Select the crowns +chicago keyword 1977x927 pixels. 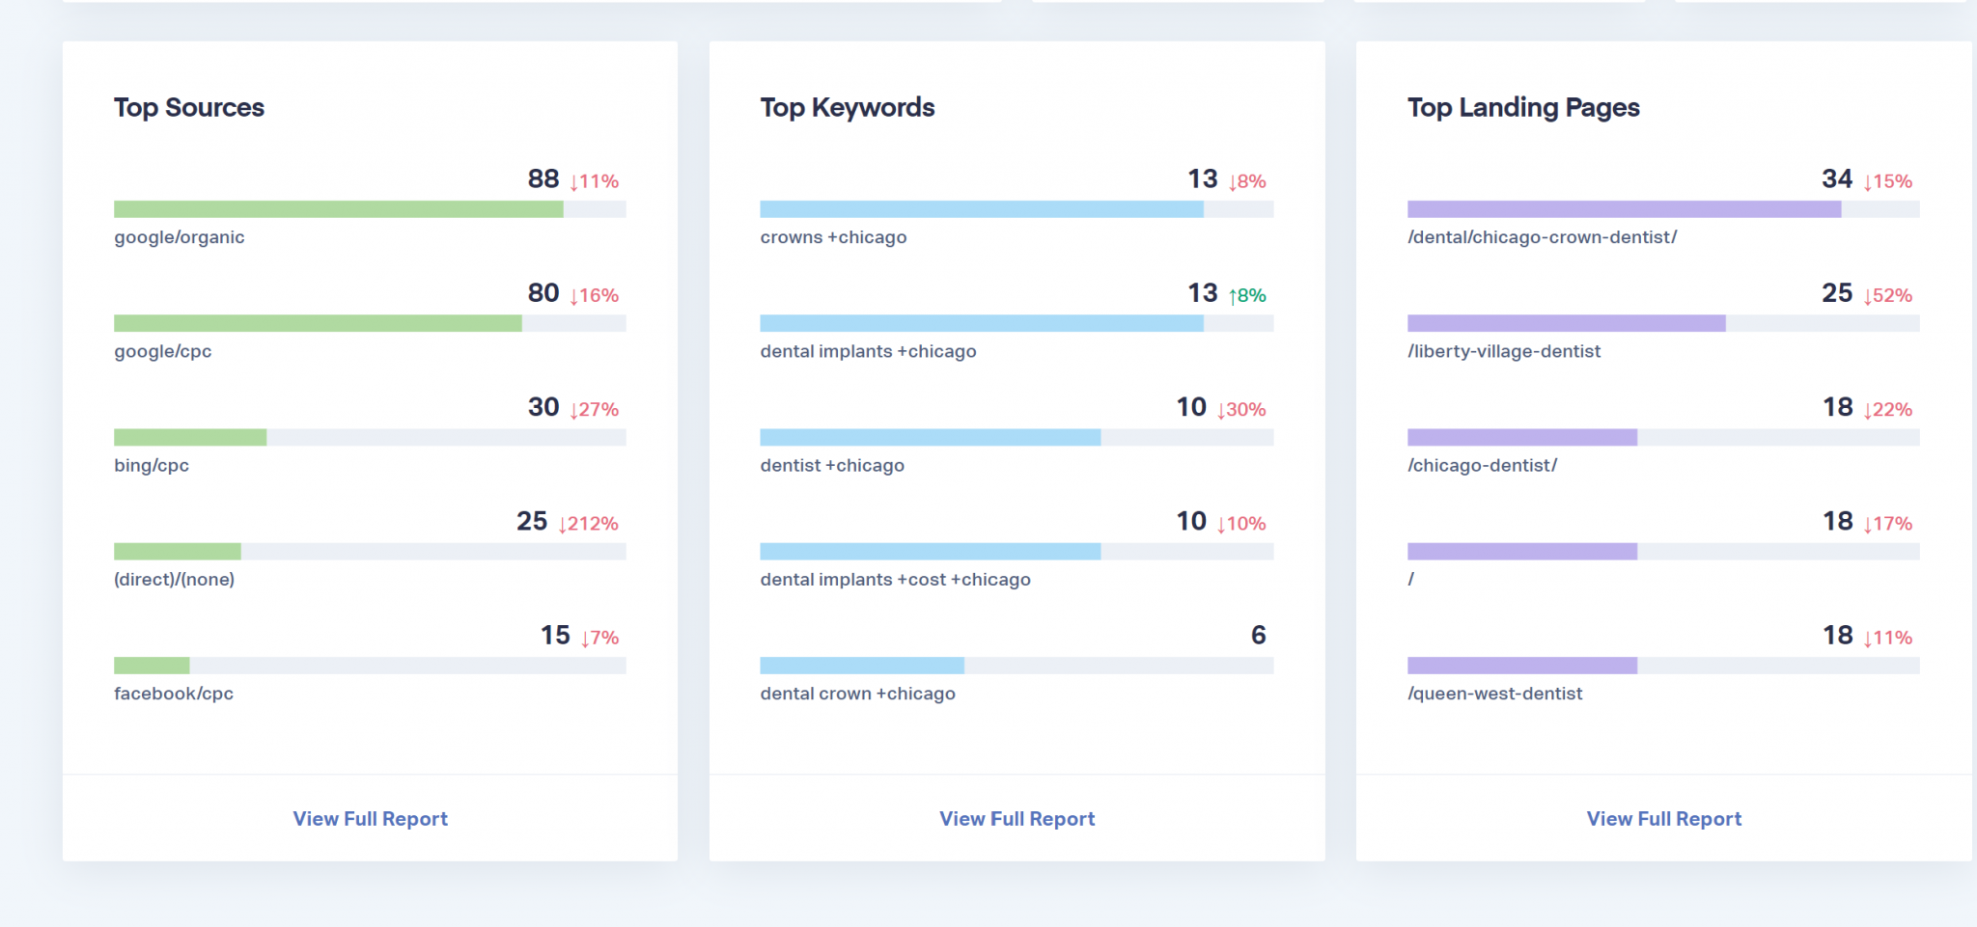click(x=833, y=236)
